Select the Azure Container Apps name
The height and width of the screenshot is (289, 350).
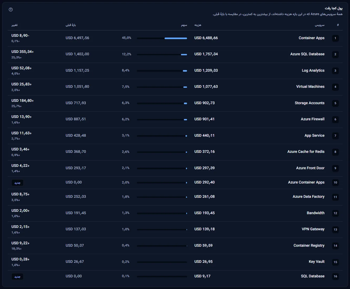(306, 182)
